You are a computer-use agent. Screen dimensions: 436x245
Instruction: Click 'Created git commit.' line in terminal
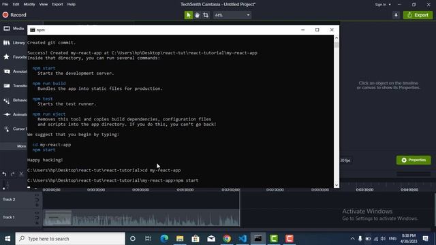pyautogui.click(x=52, y=42)
